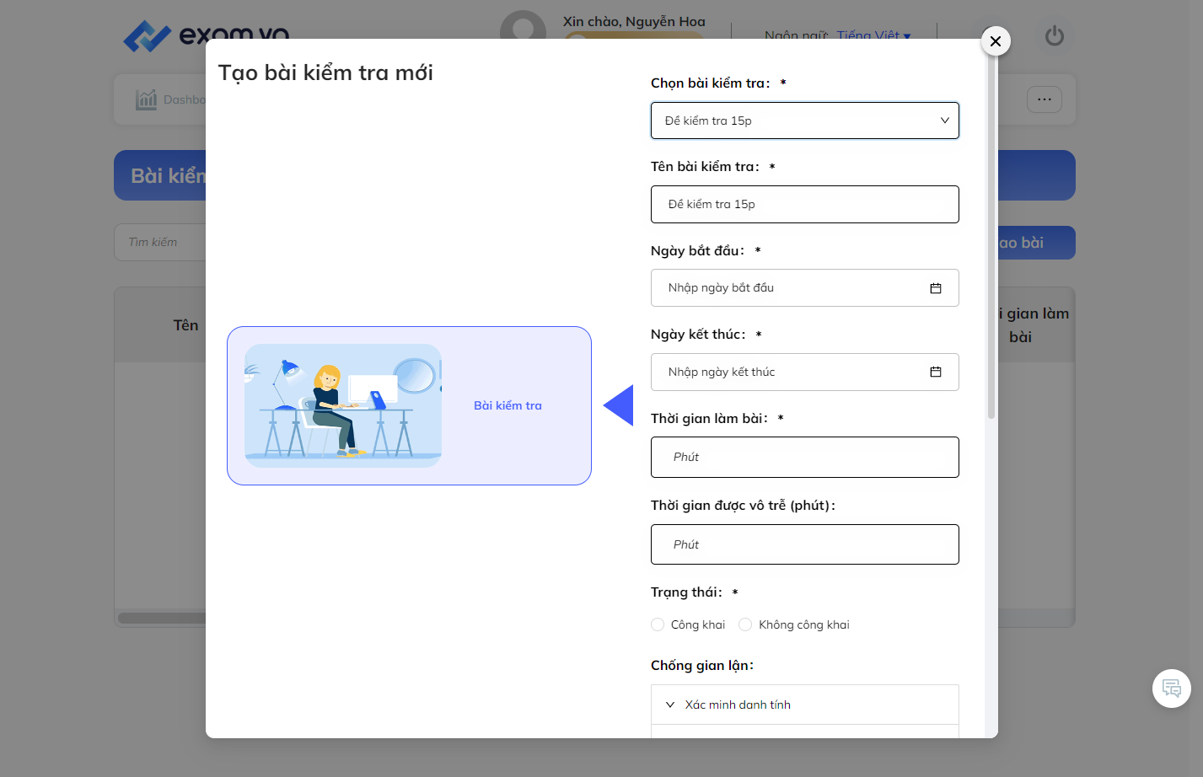
Task: Open calendar icon for end date
Action: coord(936,372)
